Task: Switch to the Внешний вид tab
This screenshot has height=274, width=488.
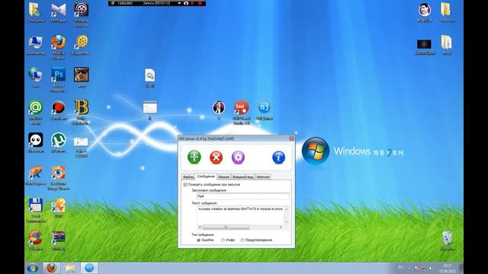Action: click(x=242, y=177)
